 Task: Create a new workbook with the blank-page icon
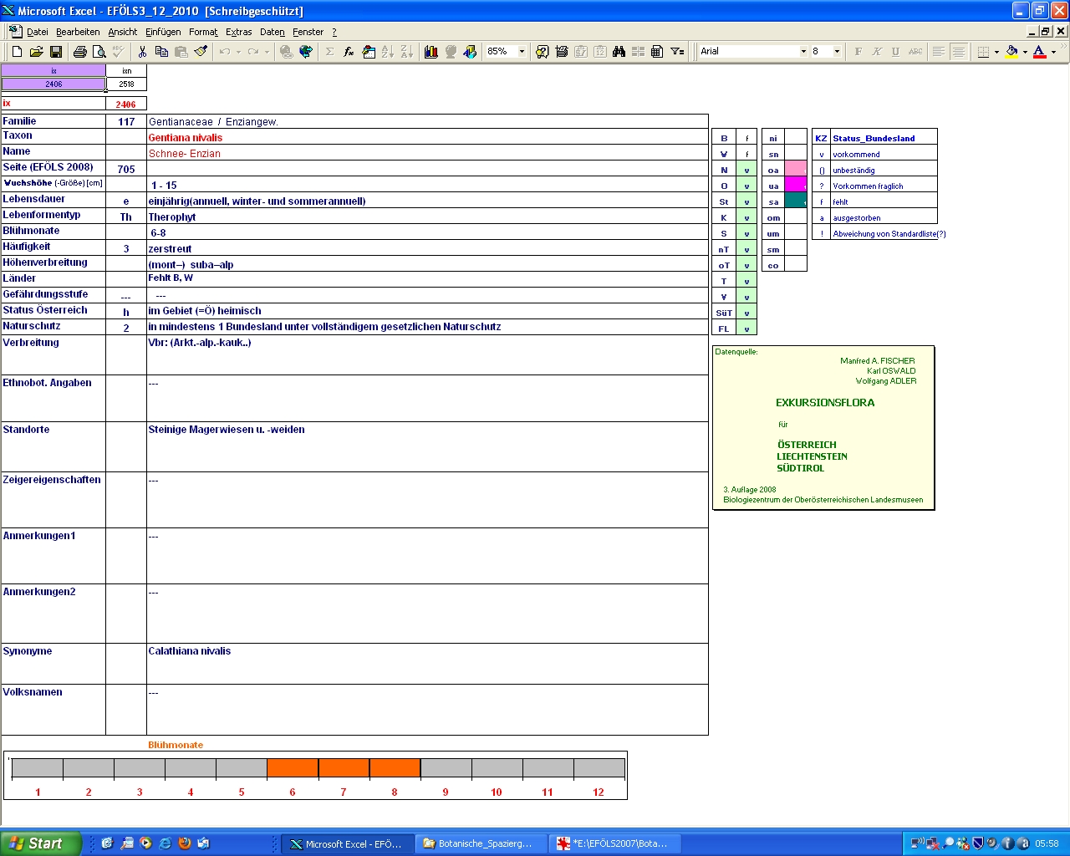pos(17,52)
